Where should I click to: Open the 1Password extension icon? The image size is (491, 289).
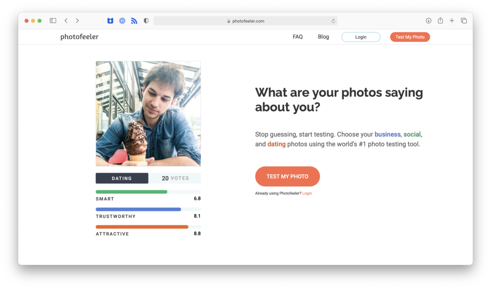(x=122, y=21)
